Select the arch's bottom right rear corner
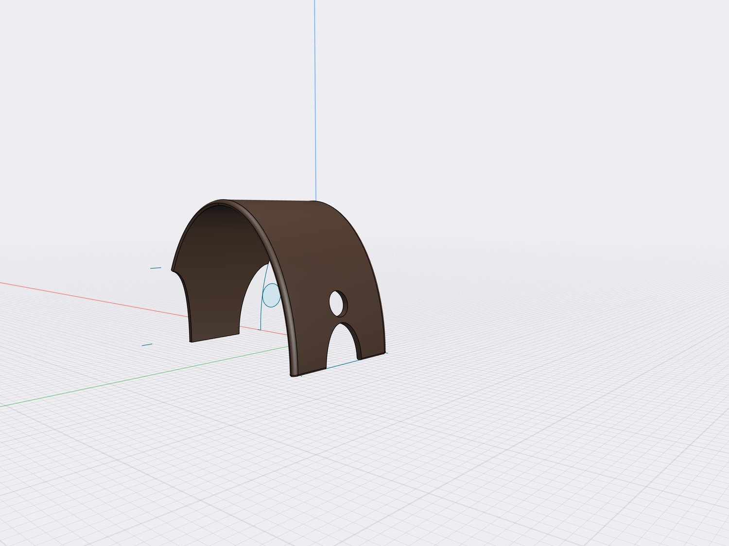Viewport: 729px width, 546px height. pyautogui.click(x=385, y=352)
